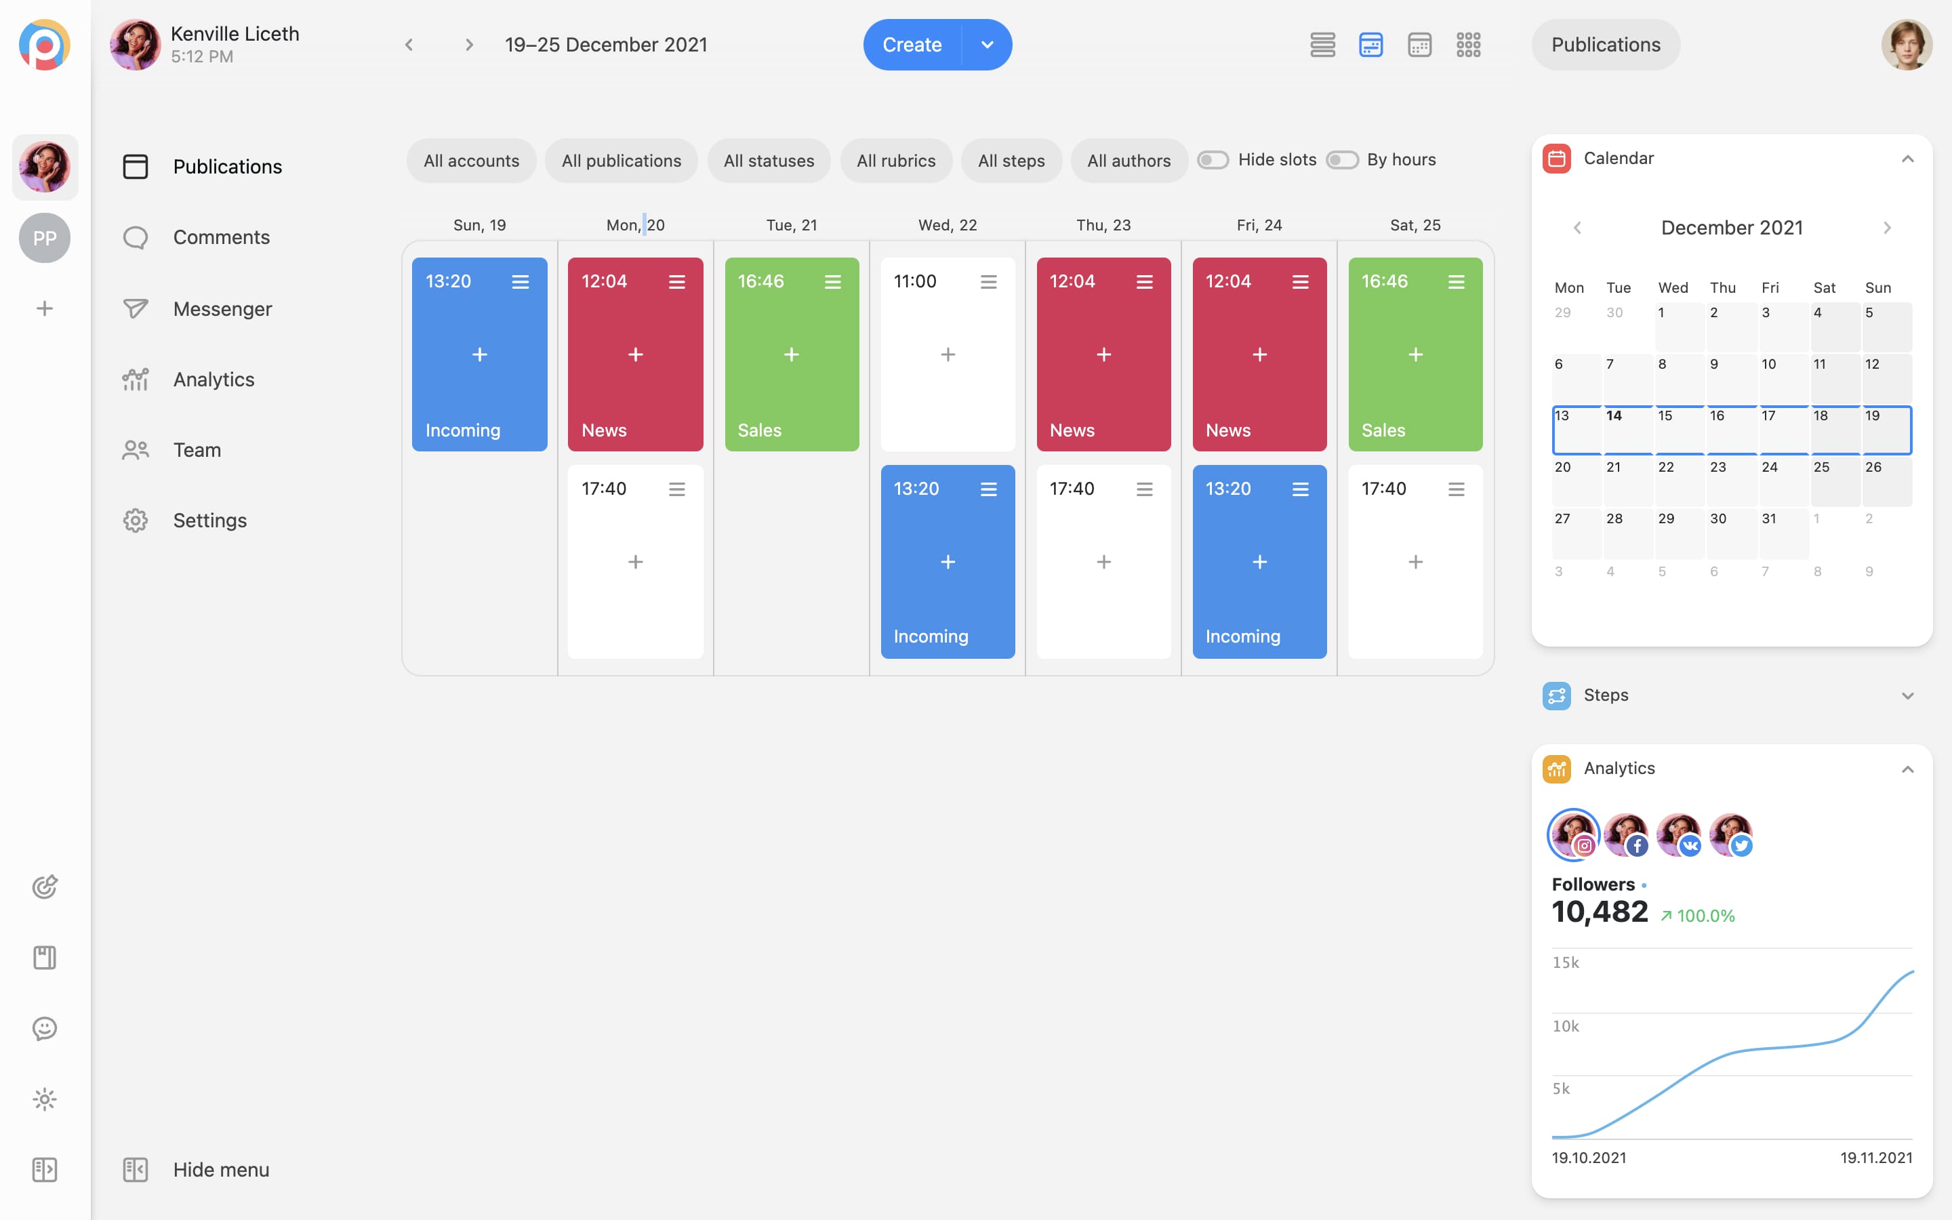Screen dimensions: 1952x1220
Task: Add post to Saturday 17:40 slot
Action: pos(1416,562)
